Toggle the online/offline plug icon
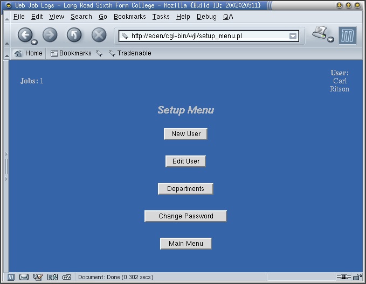Image resolution: width=366 pixels, height=284 pixels. pyautogui.click(x=343, y=277)
